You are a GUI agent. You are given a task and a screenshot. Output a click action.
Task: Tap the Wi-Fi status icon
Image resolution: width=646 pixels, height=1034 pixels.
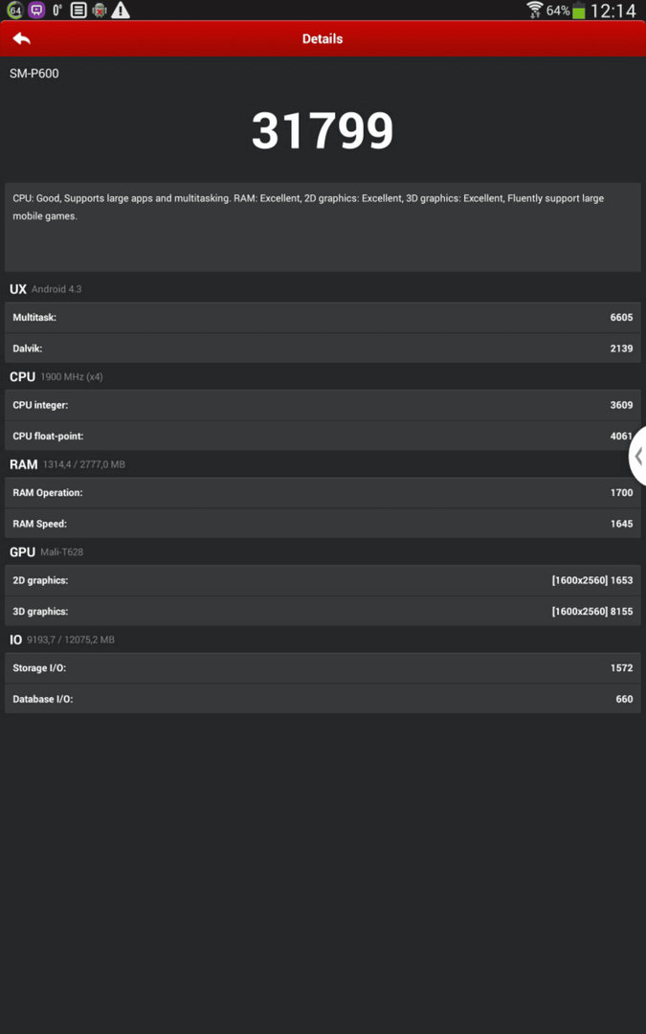[535, 10]
